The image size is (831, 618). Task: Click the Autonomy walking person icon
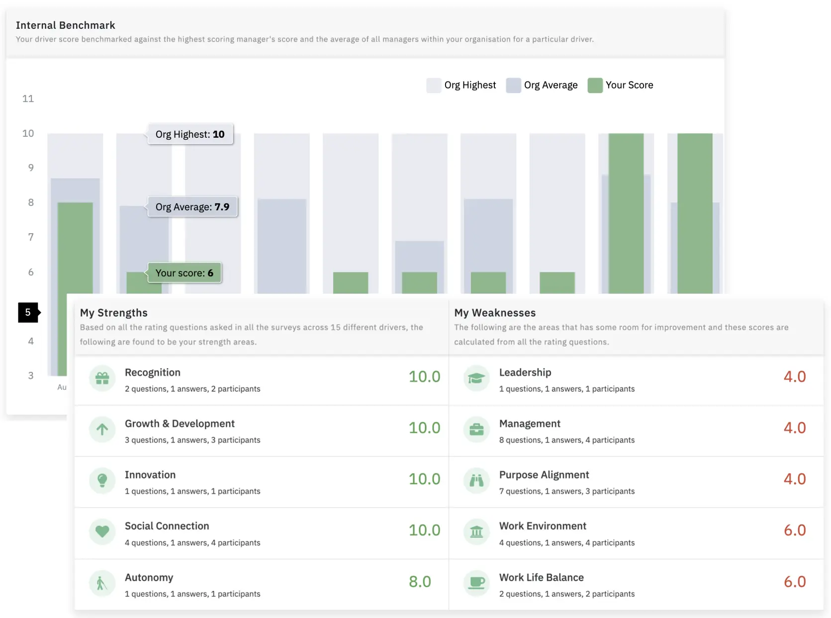(x=102, y=583)
